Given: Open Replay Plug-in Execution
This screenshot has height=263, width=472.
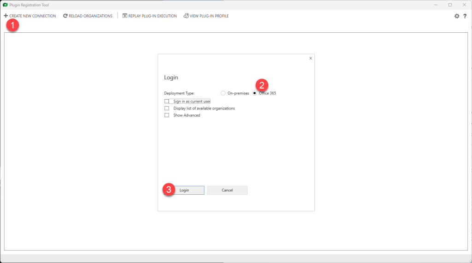Looking at the screenshot, I should (x=150, y=16).
